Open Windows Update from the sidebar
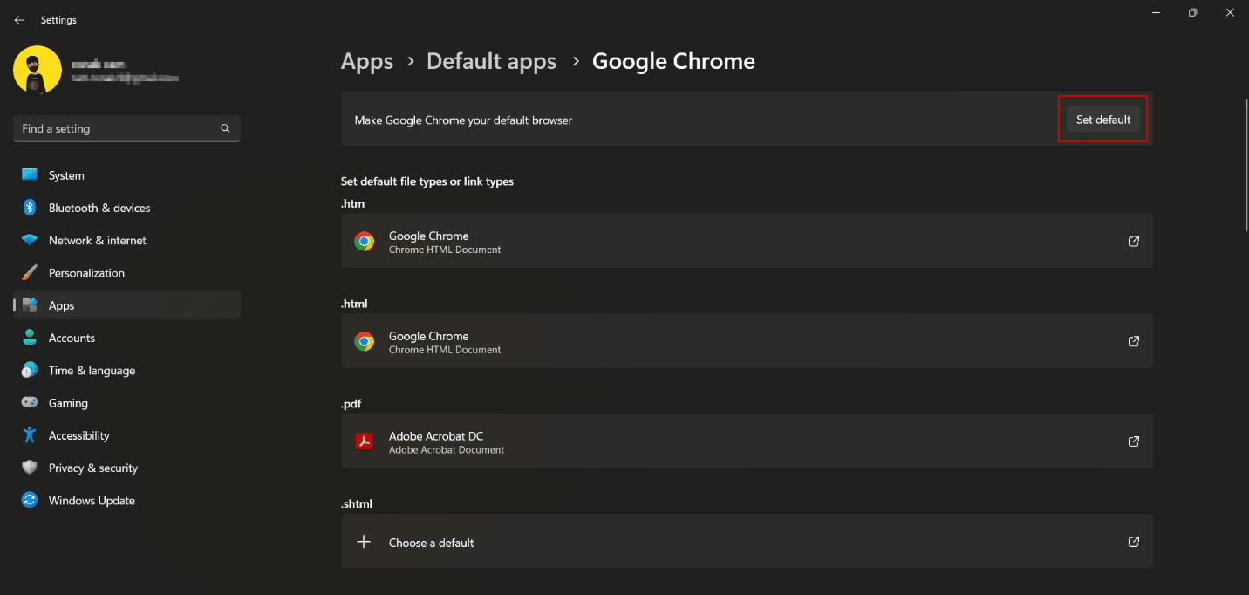Screen dimensions: 1249x595 click(92, 501)
